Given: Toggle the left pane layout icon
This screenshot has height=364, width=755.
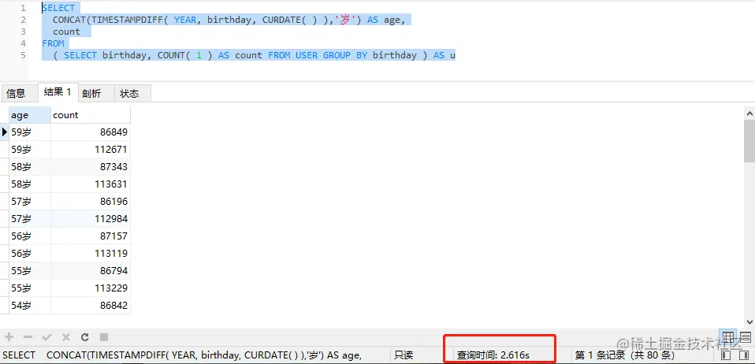Looking at the screenshot, I should (727, 355).
